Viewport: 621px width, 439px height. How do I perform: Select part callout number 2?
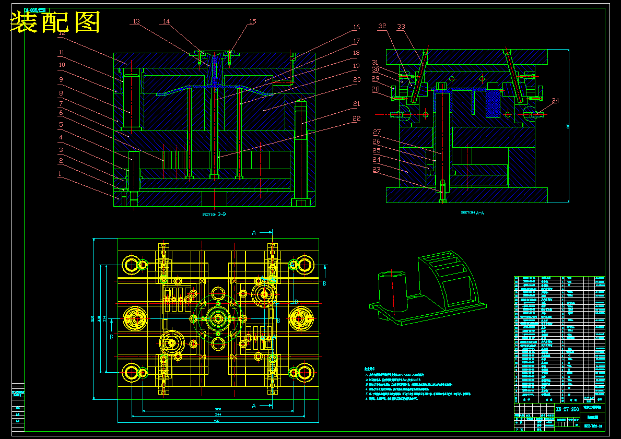coord(61,160)
